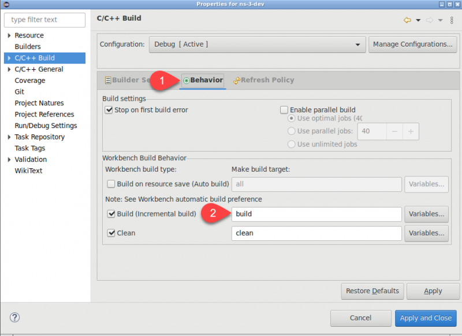Open the back history dropdown arrow

point(418,20)
